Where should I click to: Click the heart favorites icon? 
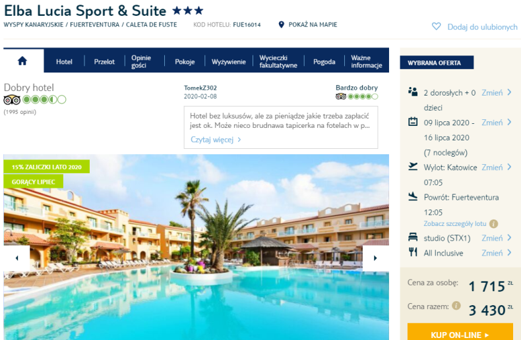pyautogui.click(x=436, y=26)
